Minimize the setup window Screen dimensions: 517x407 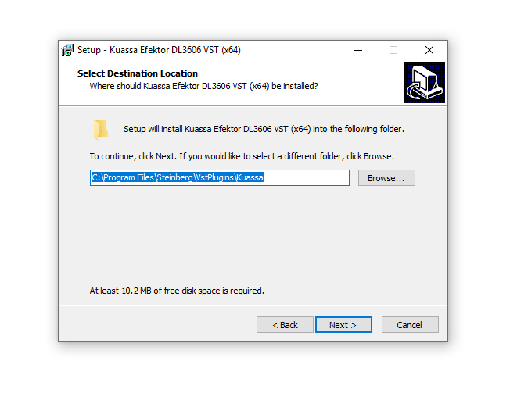pos(358,50)
